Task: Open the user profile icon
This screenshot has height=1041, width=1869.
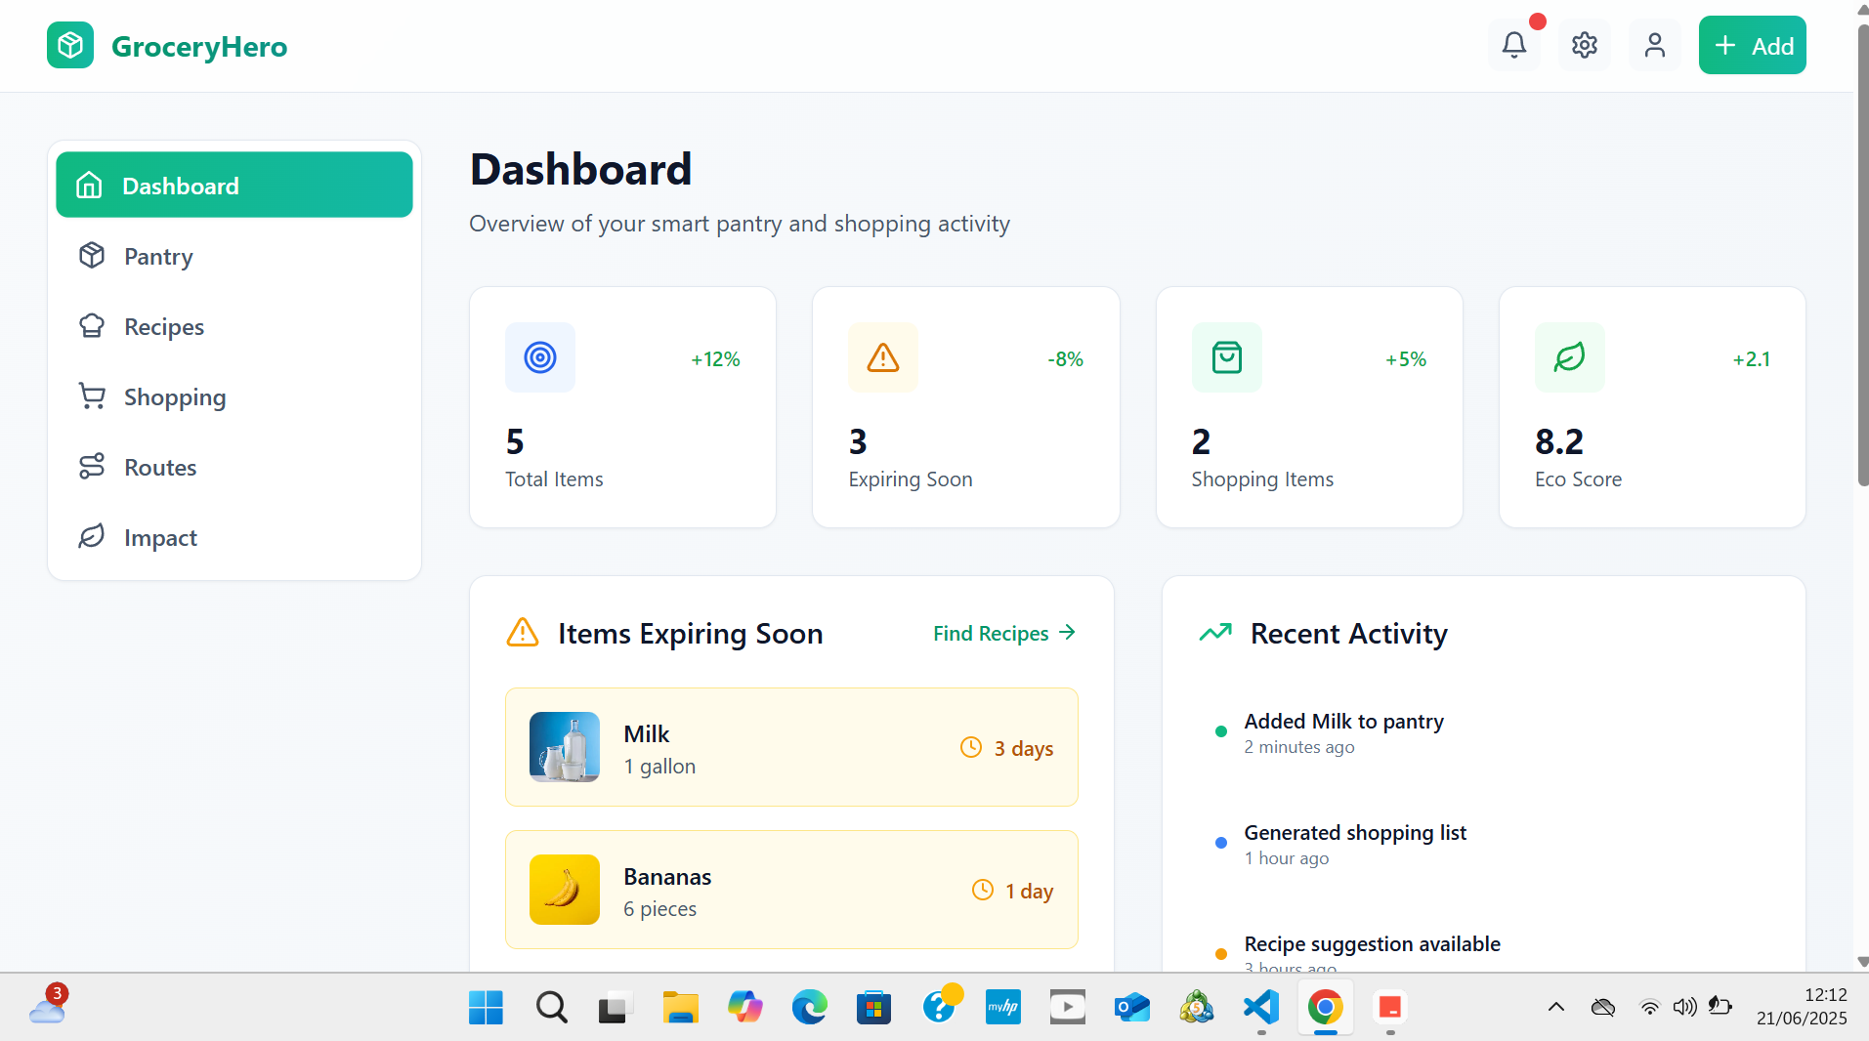Action: (x=1653, y=44)
